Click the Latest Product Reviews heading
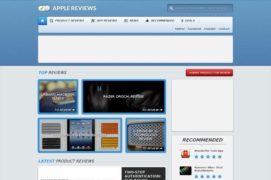 [66, 161]
